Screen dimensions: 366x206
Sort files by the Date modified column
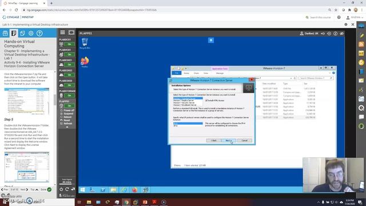[x=269, y=84]
